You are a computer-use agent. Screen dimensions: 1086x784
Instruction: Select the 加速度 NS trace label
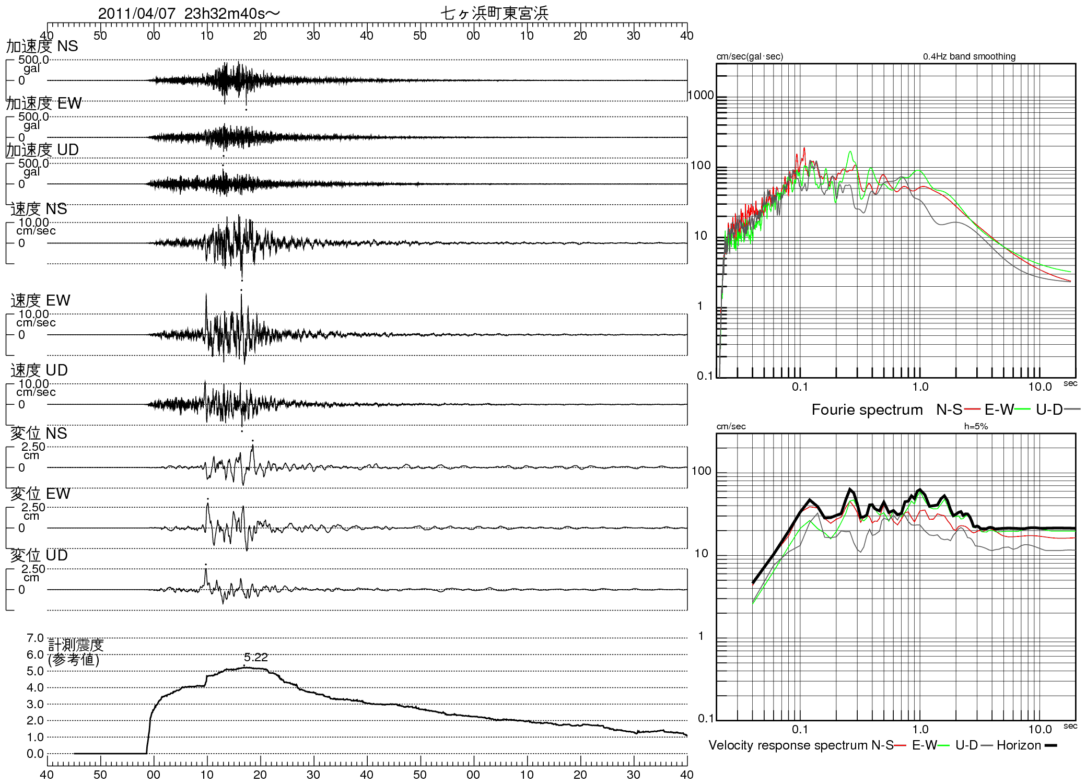(x=42, y=46)
